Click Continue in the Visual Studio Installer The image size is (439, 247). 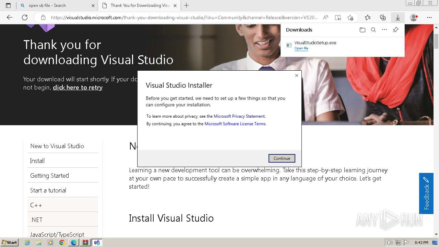click(282, 158)
